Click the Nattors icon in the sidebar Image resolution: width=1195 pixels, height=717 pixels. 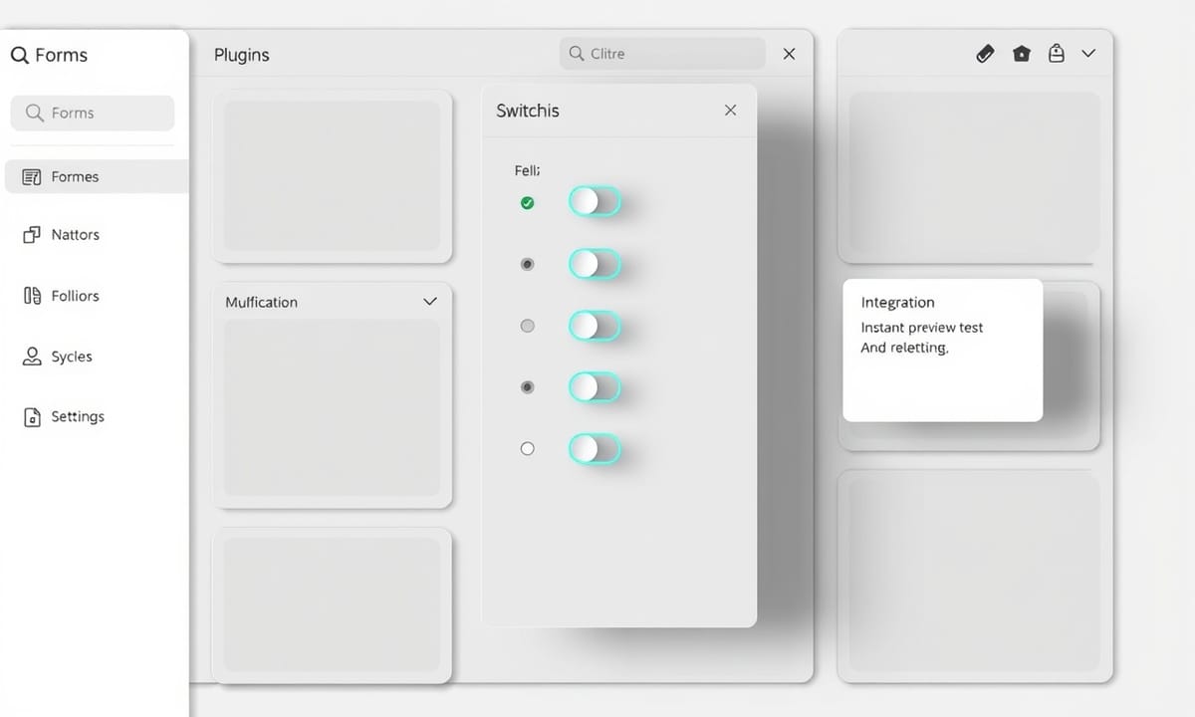click(x=31, y=235)
